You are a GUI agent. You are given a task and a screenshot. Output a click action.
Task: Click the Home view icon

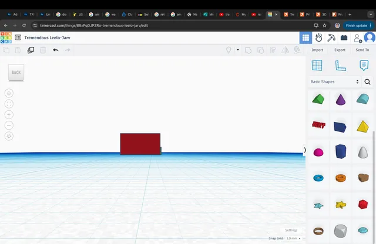click(x=9, y=93)
